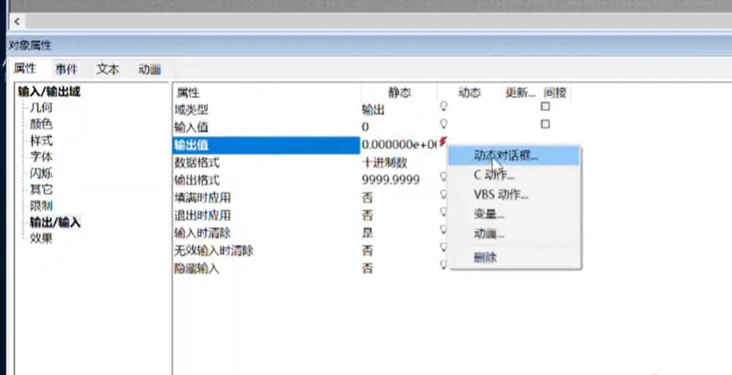Select 颜色 in the property tree
The width and height of the screenshot is (732, 375).
[40, 124]
